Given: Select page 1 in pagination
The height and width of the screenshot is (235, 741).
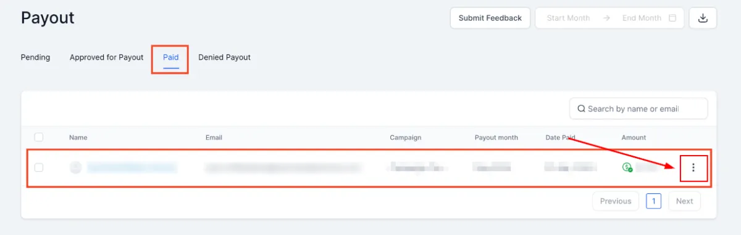Looking at the screenshot, I should [654, 201].
